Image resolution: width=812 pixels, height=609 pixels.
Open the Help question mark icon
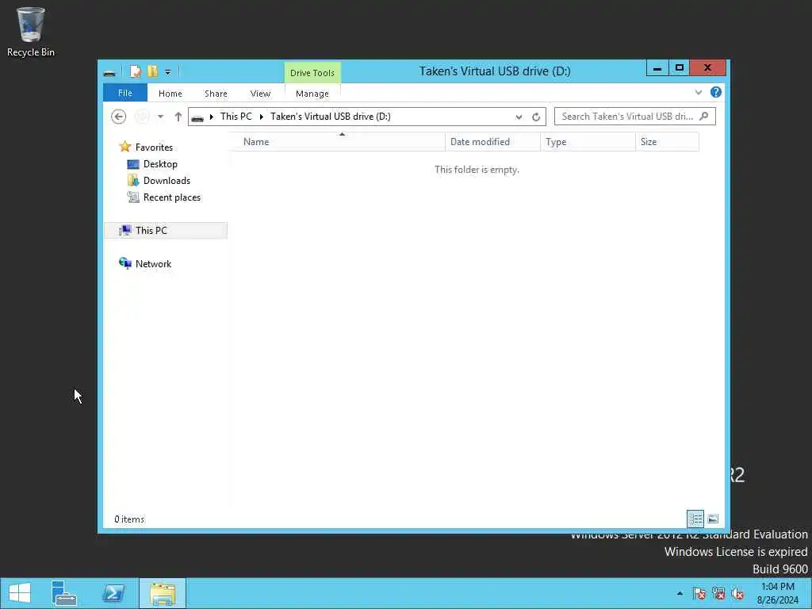coord(716,92)
